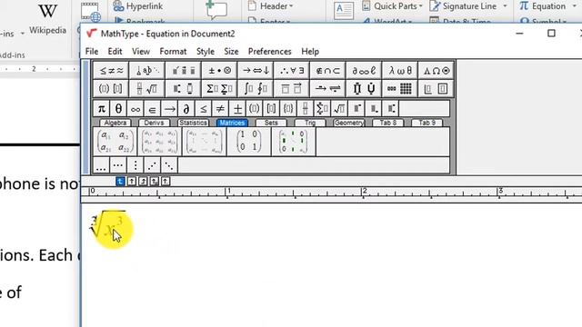Open Tab 8

(x=388, y=123)
